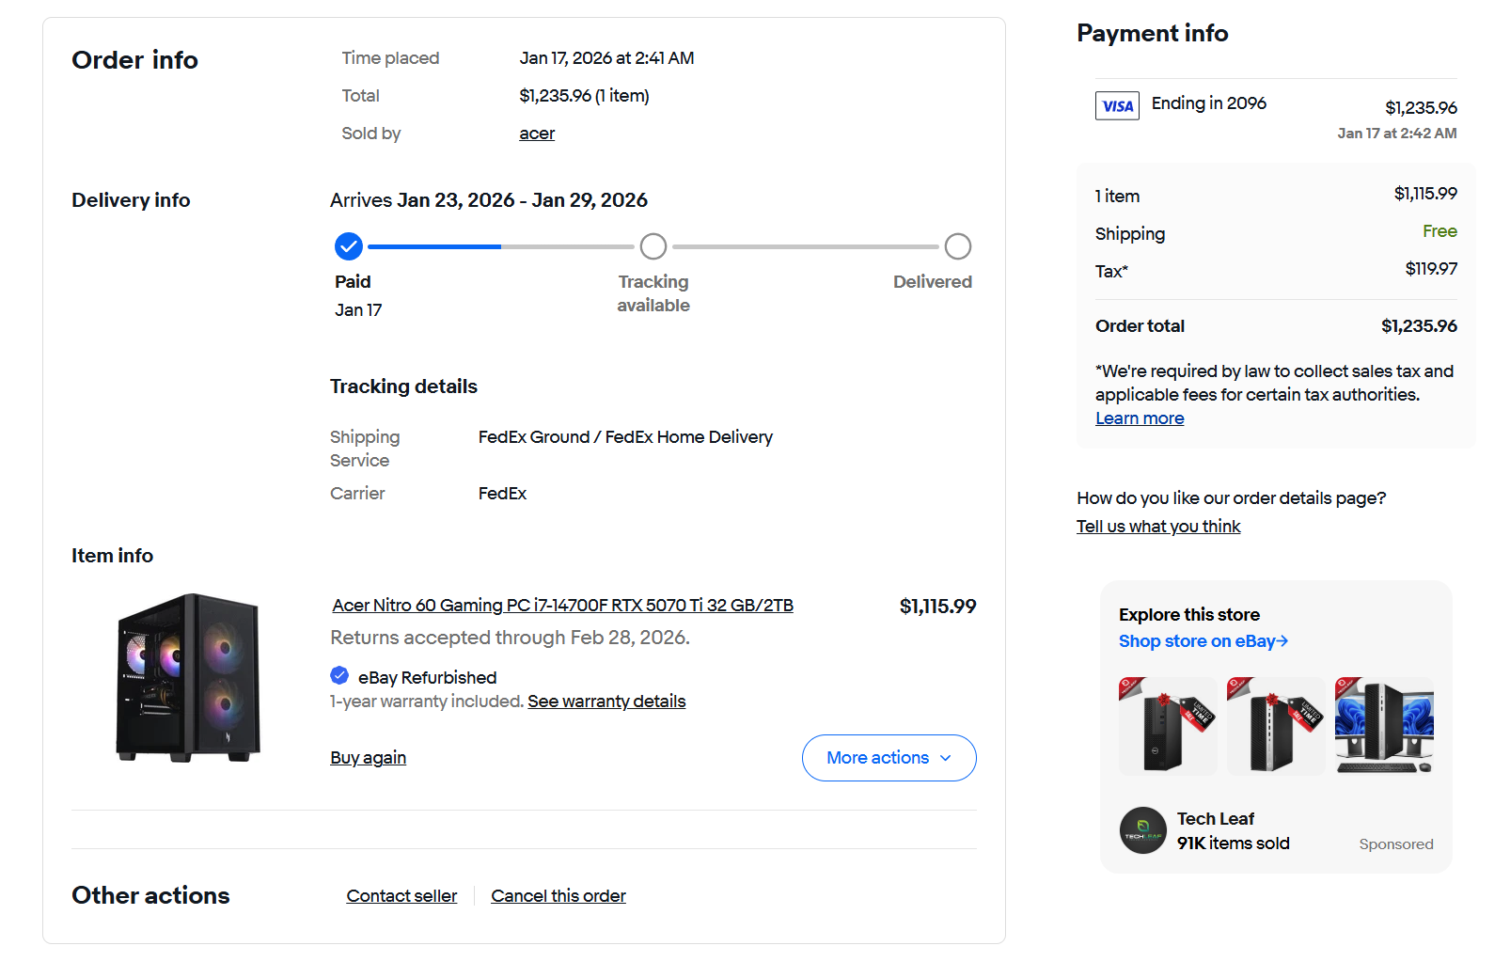1510x962 pixels.
Task: Click See warranty details link
Action: pos(606,702)
